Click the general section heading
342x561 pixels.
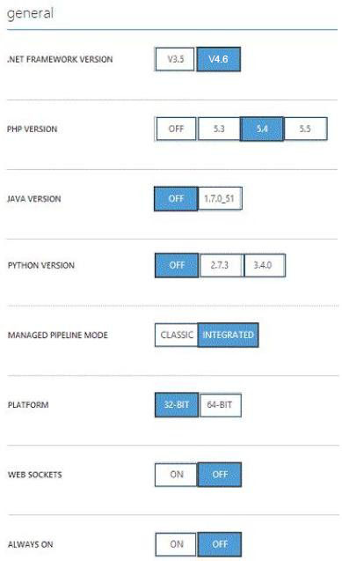tap(30, 13)
